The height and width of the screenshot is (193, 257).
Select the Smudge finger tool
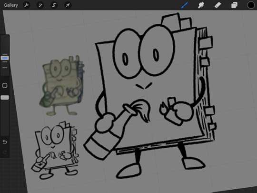coord(201,5)
